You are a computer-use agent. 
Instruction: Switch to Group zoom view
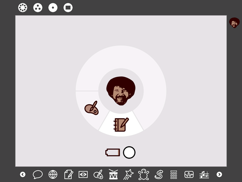pyautogui.click(x=38, y=8)
